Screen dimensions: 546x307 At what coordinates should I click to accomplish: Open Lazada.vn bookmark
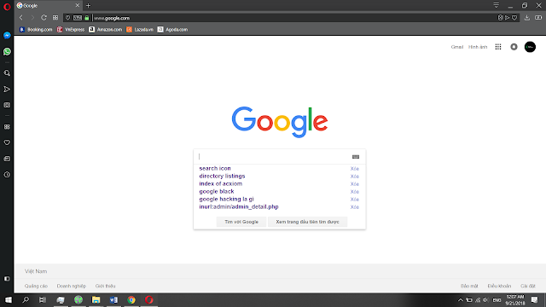[x=140, y=30]
